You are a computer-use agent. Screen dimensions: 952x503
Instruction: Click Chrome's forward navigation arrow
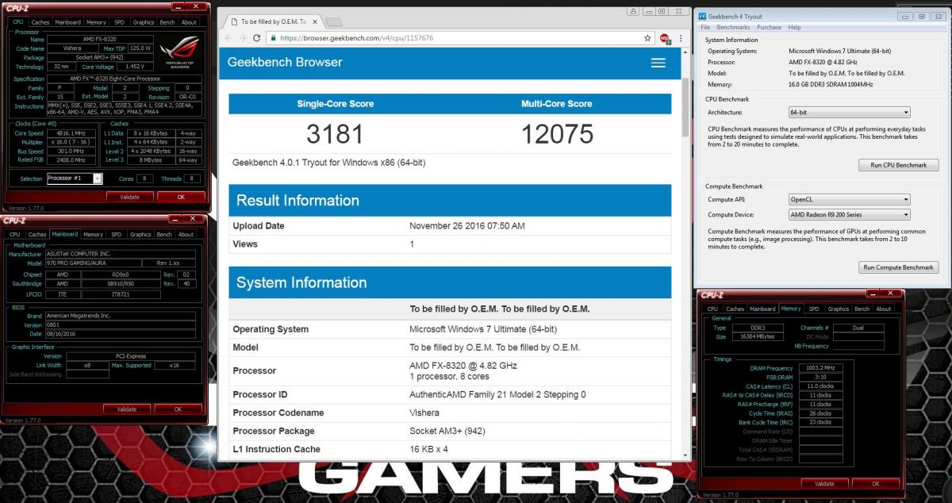click(243, 38)
